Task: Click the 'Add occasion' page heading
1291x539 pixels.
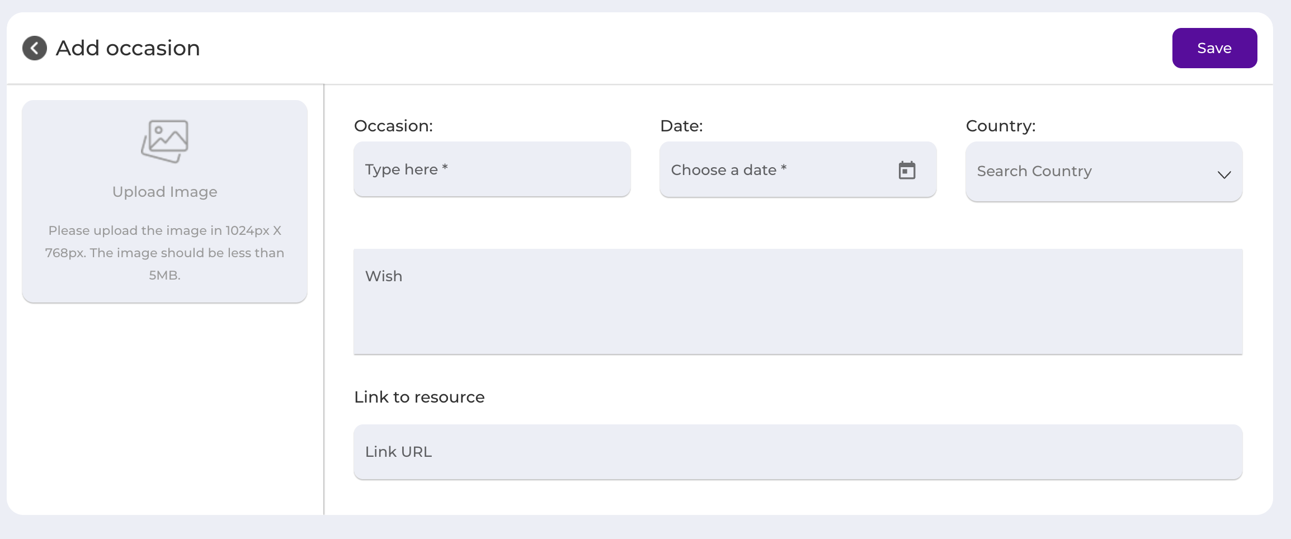Action: tap(128, 48)
